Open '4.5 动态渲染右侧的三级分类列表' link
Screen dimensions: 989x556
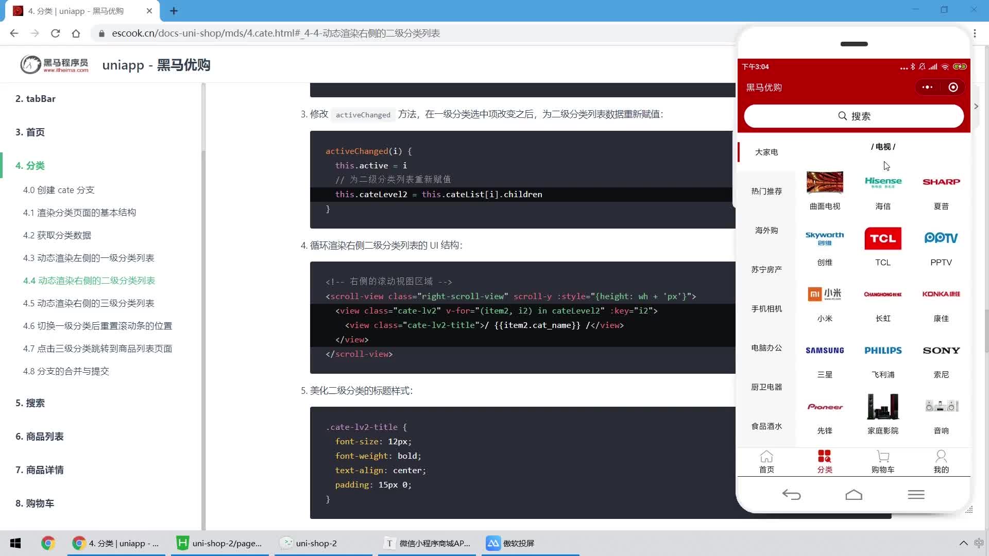(x=89, y=303)
